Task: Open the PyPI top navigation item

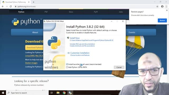Action: [96, 12]
